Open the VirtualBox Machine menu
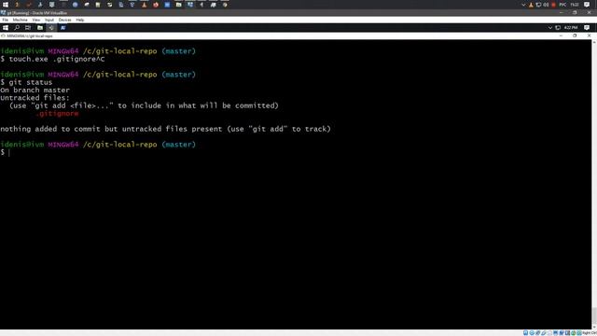Viewport: 597px width, 336px height. (20, 20)
